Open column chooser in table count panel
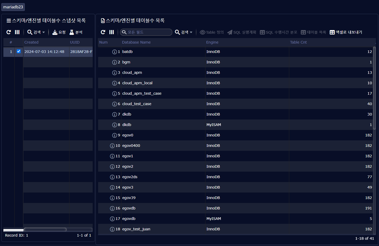379x246 pixels. point(112,32)
